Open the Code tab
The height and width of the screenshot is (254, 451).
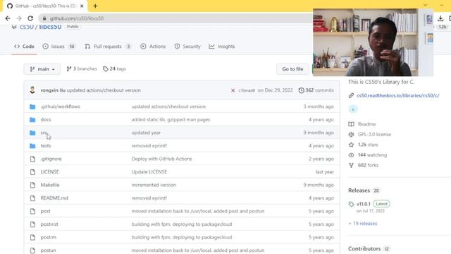[x=25, y=47]
